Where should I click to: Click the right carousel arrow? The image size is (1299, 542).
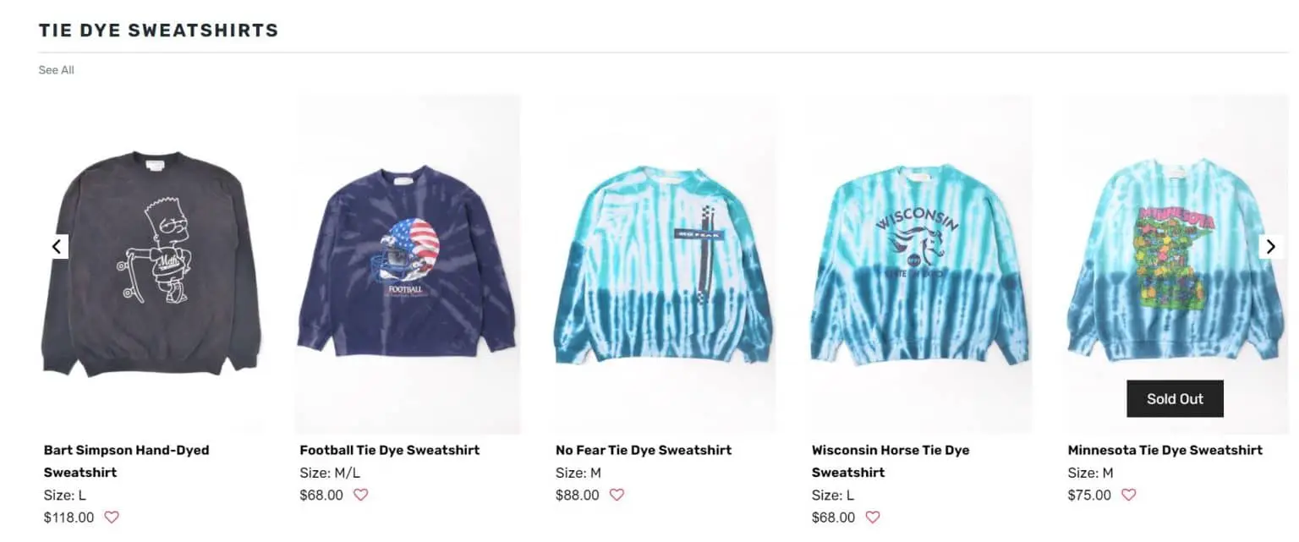1270,246
